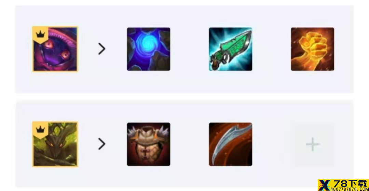Viewport: 369px width, 191px height.
Task: Click the crown badge on the treant champion
Action: tap(40, 129)
